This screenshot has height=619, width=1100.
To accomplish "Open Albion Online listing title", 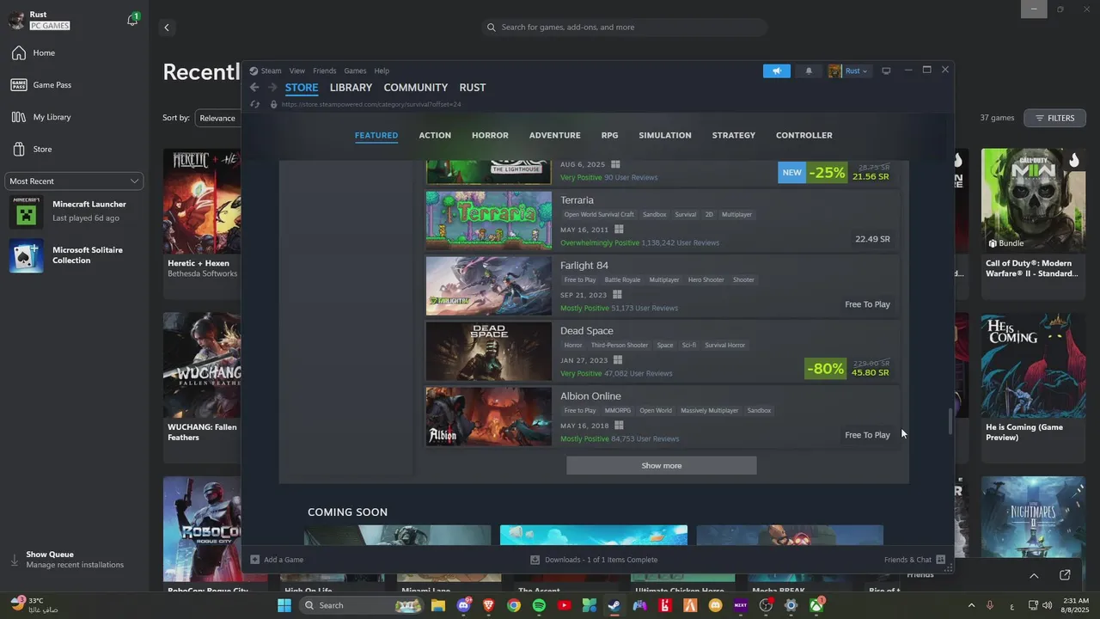I will 590,396.
